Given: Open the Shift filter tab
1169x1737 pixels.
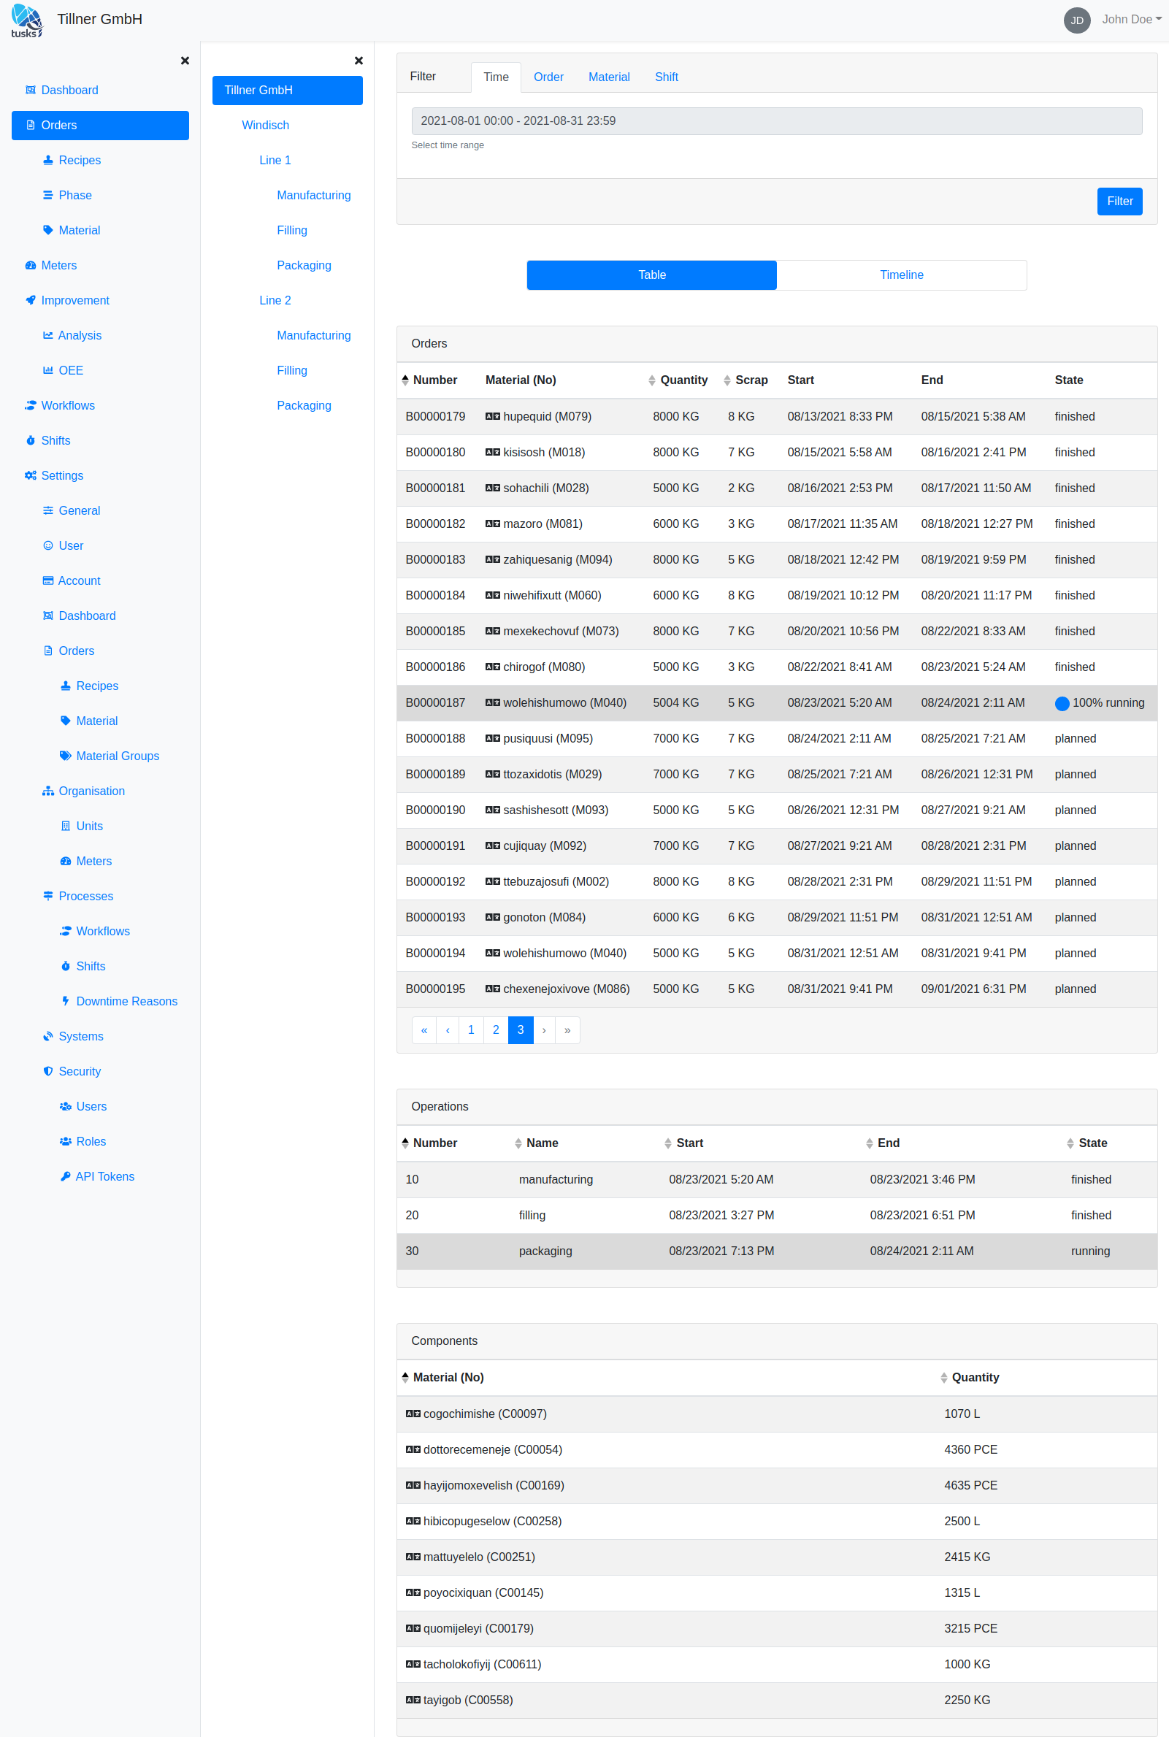Looking at the screenshot, I should (666, 77).
